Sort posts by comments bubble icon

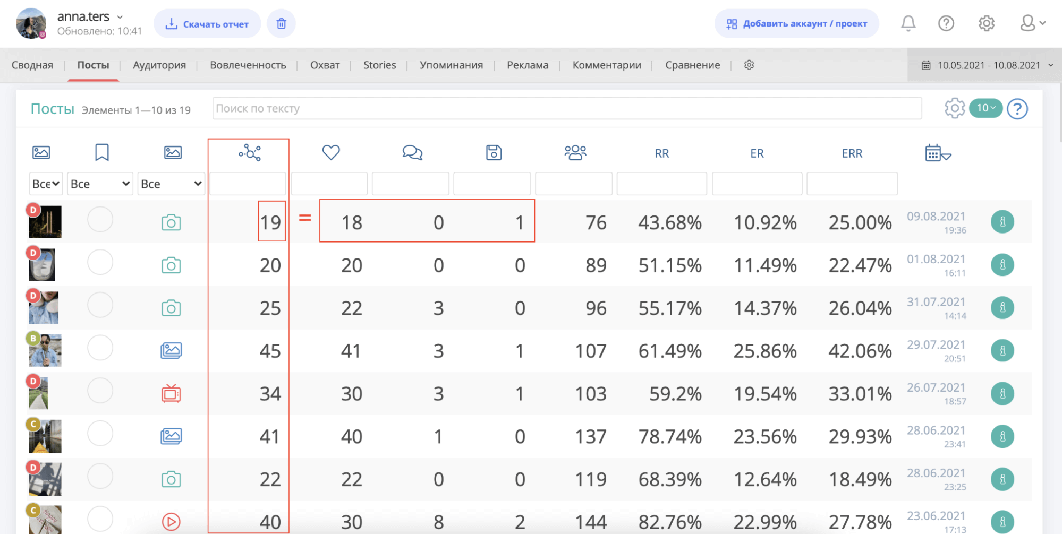tap(412, 153)
